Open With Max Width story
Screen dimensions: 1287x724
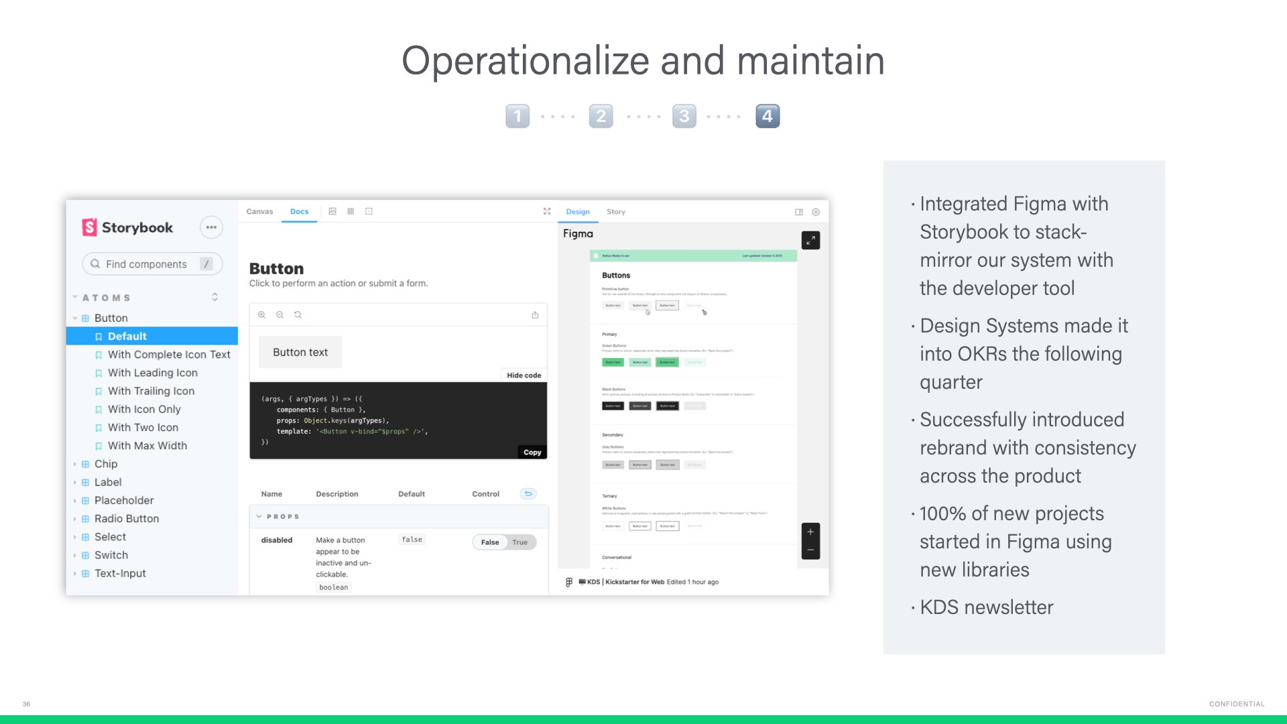click(x=147, y=445)
